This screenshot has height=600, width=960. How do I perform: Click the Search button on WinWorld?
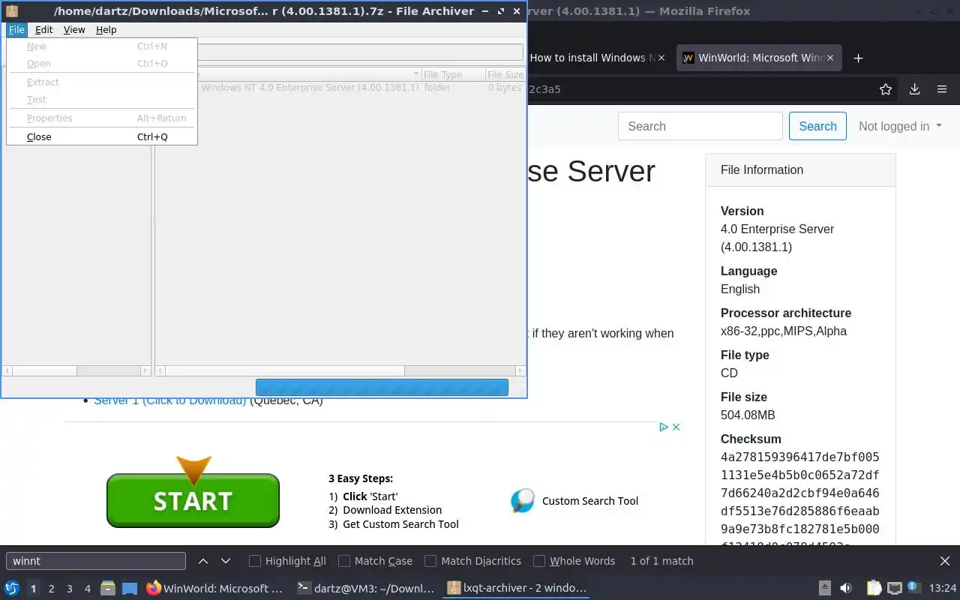coord(817,126)
